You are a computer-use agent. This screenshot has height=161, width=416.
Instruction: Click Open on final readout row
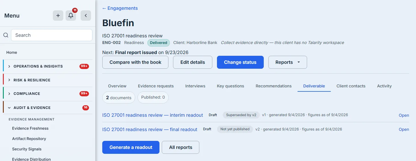[x=404, y=129]
